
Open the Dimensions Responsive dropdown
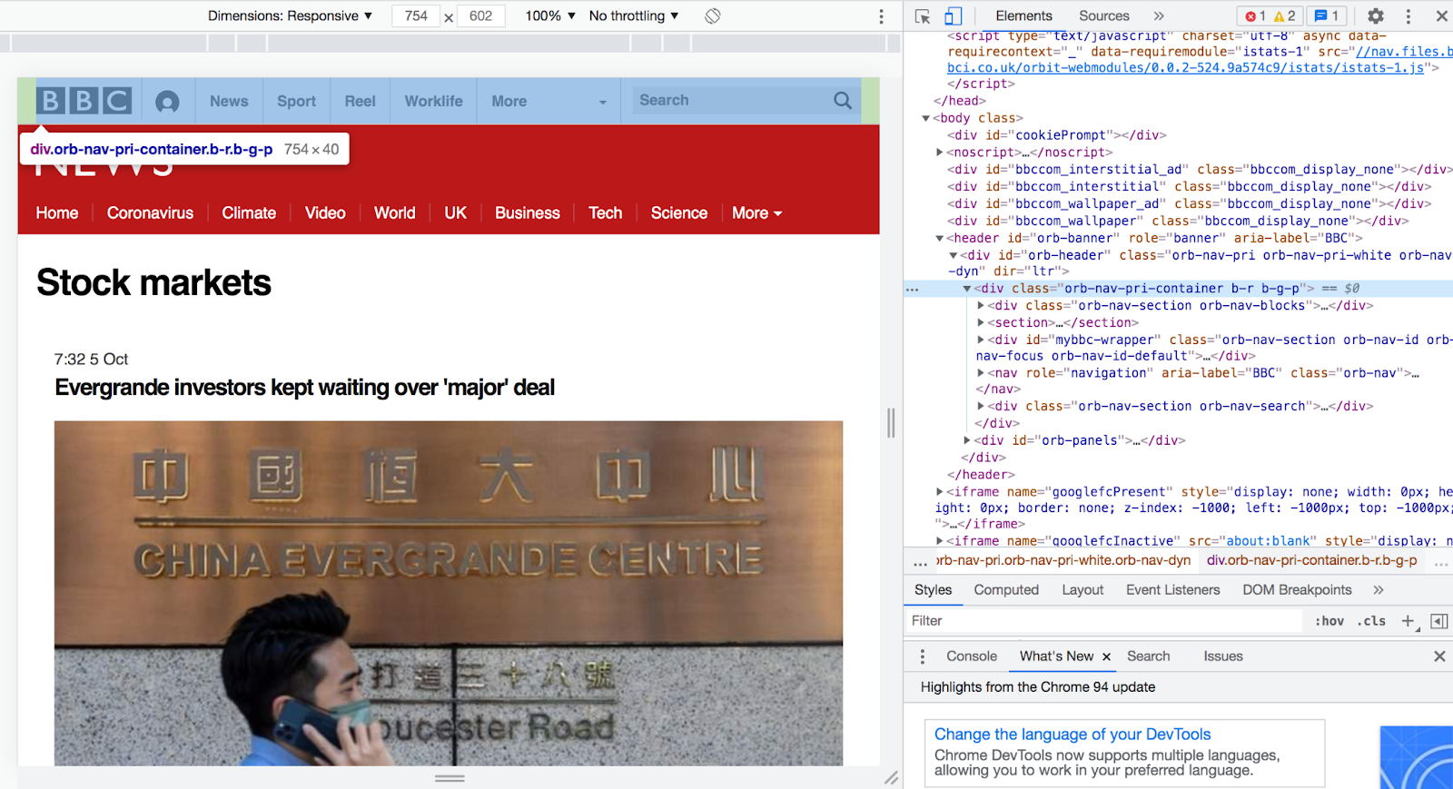coord(290,15)
